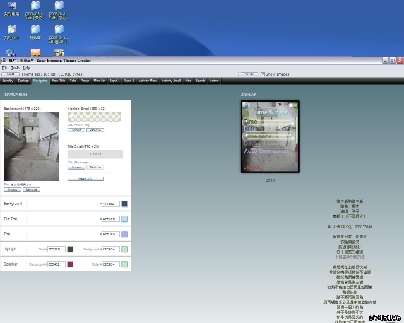Open the Help menu
404x323 pixels.
[27, 68]
